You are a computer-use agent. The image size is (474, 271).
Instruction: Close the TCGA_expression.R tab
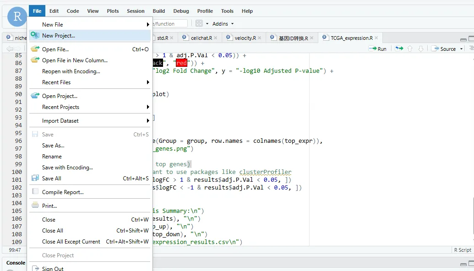[376, 38]
